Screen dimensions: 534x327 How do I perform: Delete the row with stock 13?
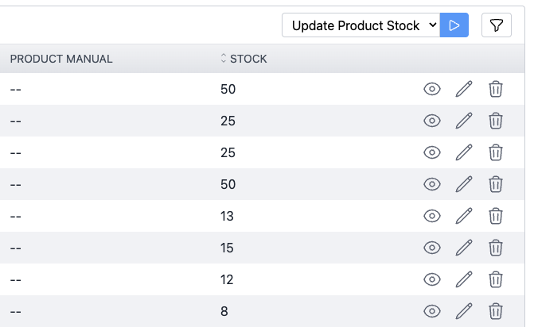[496, 216]
